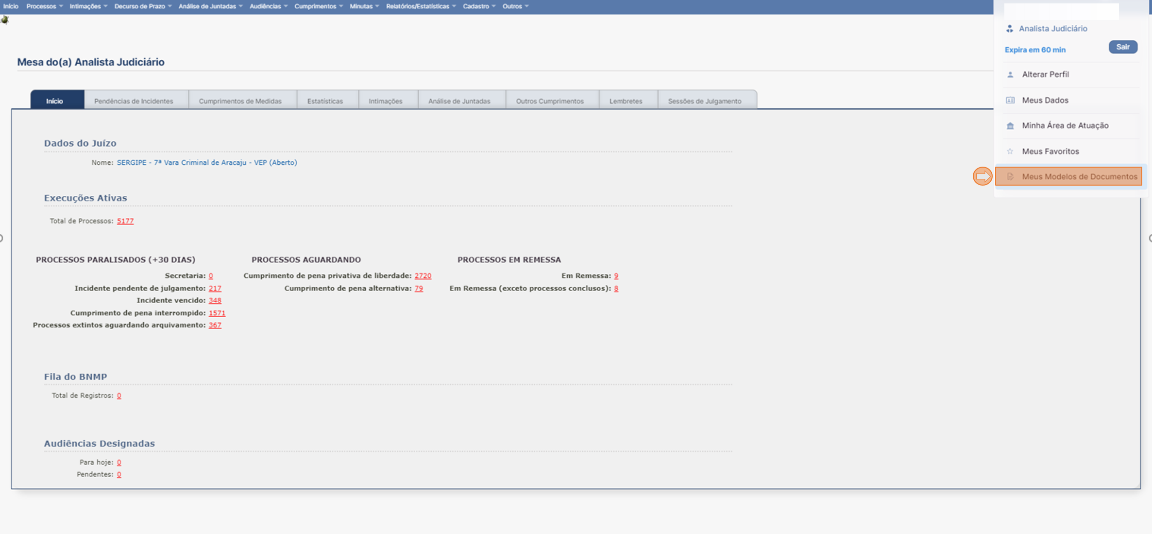This screenshot has width=1152, height=534.
Task: Open Cumprimento de pena alternativa 79
Action: (419, 289)
